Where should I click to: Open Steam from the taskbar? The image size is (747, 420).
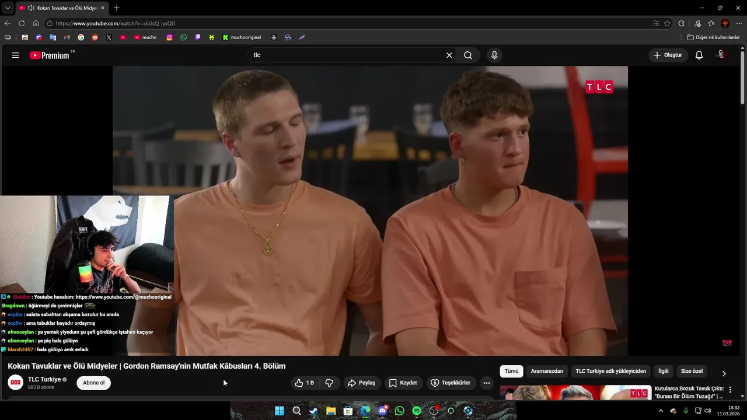[313, 411]
